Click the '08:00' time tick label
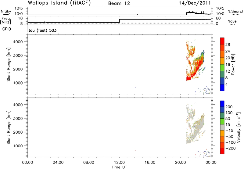This screenshot has width=244, height=169. 88,163
